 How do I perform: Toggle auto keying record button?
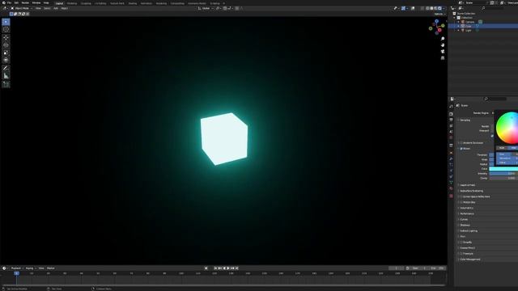[206, 268]
